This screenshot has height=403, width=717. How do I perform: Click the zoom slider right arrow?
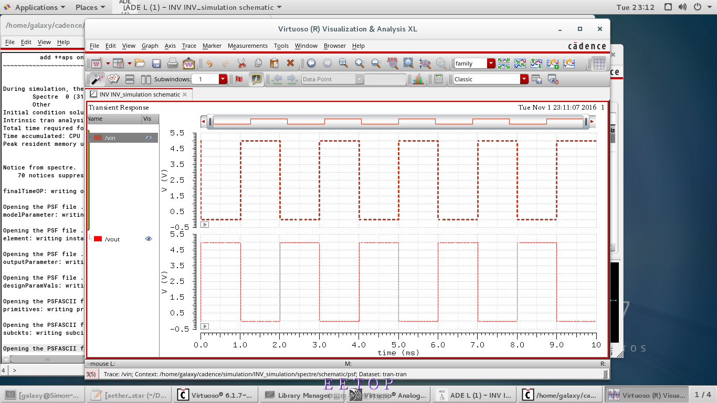pyautogui.click(x=593, y=122)
